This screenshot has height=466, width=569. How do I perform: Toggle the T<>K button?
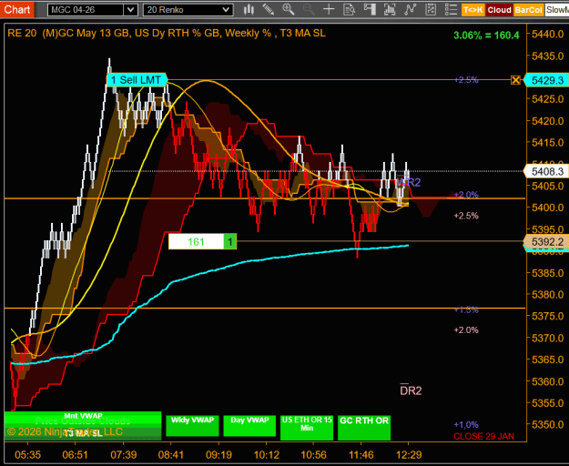pos(473,10)
